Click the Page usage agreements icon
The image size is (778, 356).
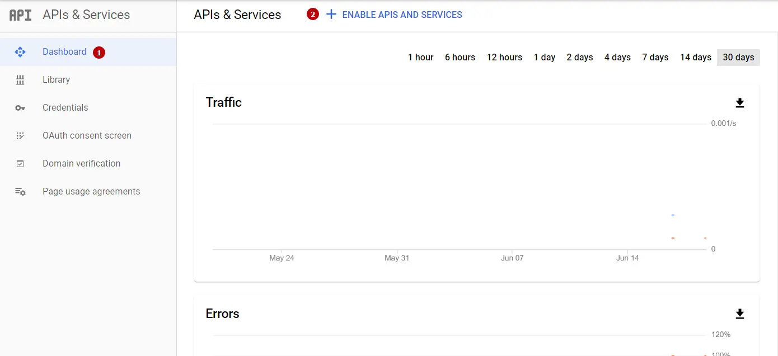pos(20,192)
